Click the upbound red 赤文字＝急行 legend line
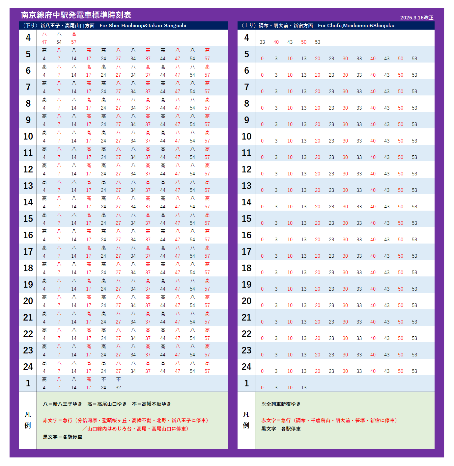454x466 pixels. [x=329, y=421]
